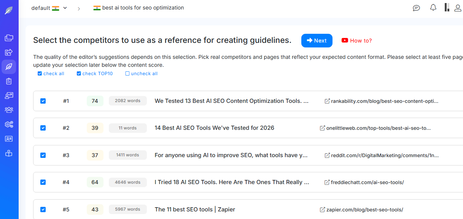Open the settings gears icon in sidebar
The height and width of the screenshot is (219, 463).
click(9, 124)
